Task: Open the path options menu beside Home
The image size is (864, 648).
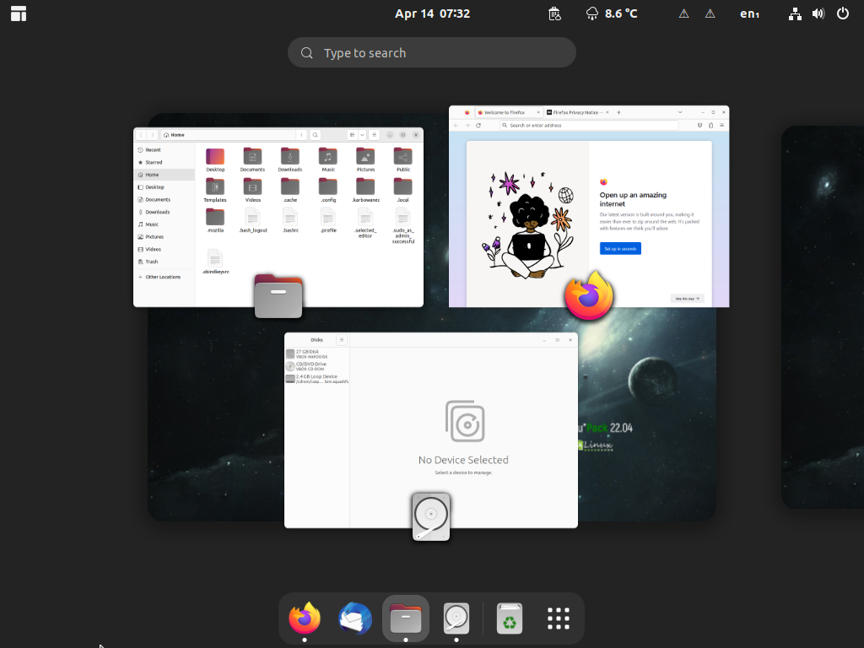Action: (x=301, y=135)
